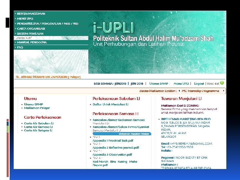
Task: Click the Carta Perlaksanaan heading
Action: point(43,117)
